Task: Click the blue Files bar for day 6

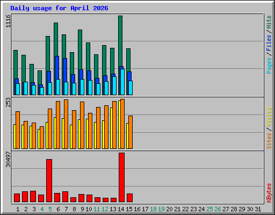Action: (57, 68)
